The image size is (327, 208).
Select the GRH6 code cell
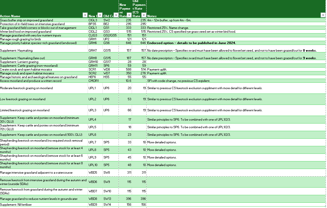[x=95, y=43]
